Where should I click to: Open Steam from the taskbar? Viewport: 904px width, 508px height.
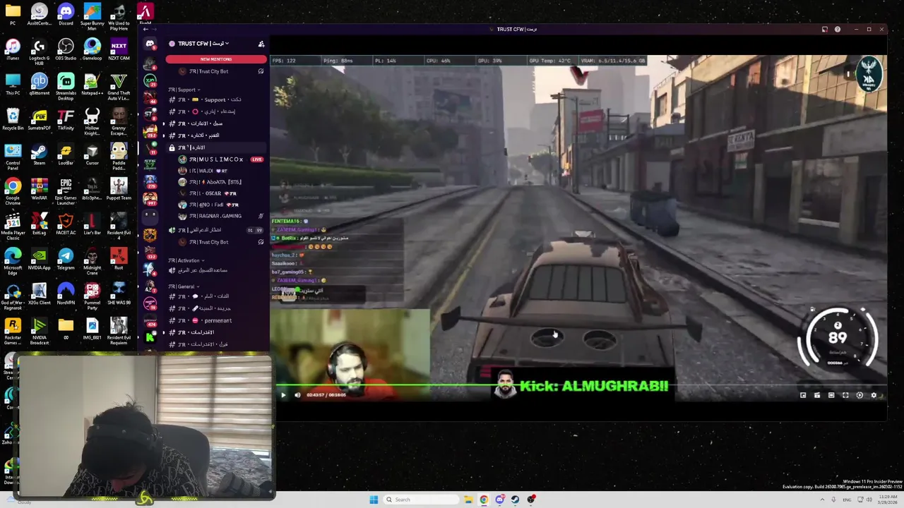pyautogui.click(x=516, y=500)
